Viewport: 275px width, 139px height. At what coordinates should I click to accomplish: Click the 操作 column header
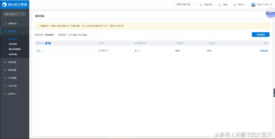point(266,43)
